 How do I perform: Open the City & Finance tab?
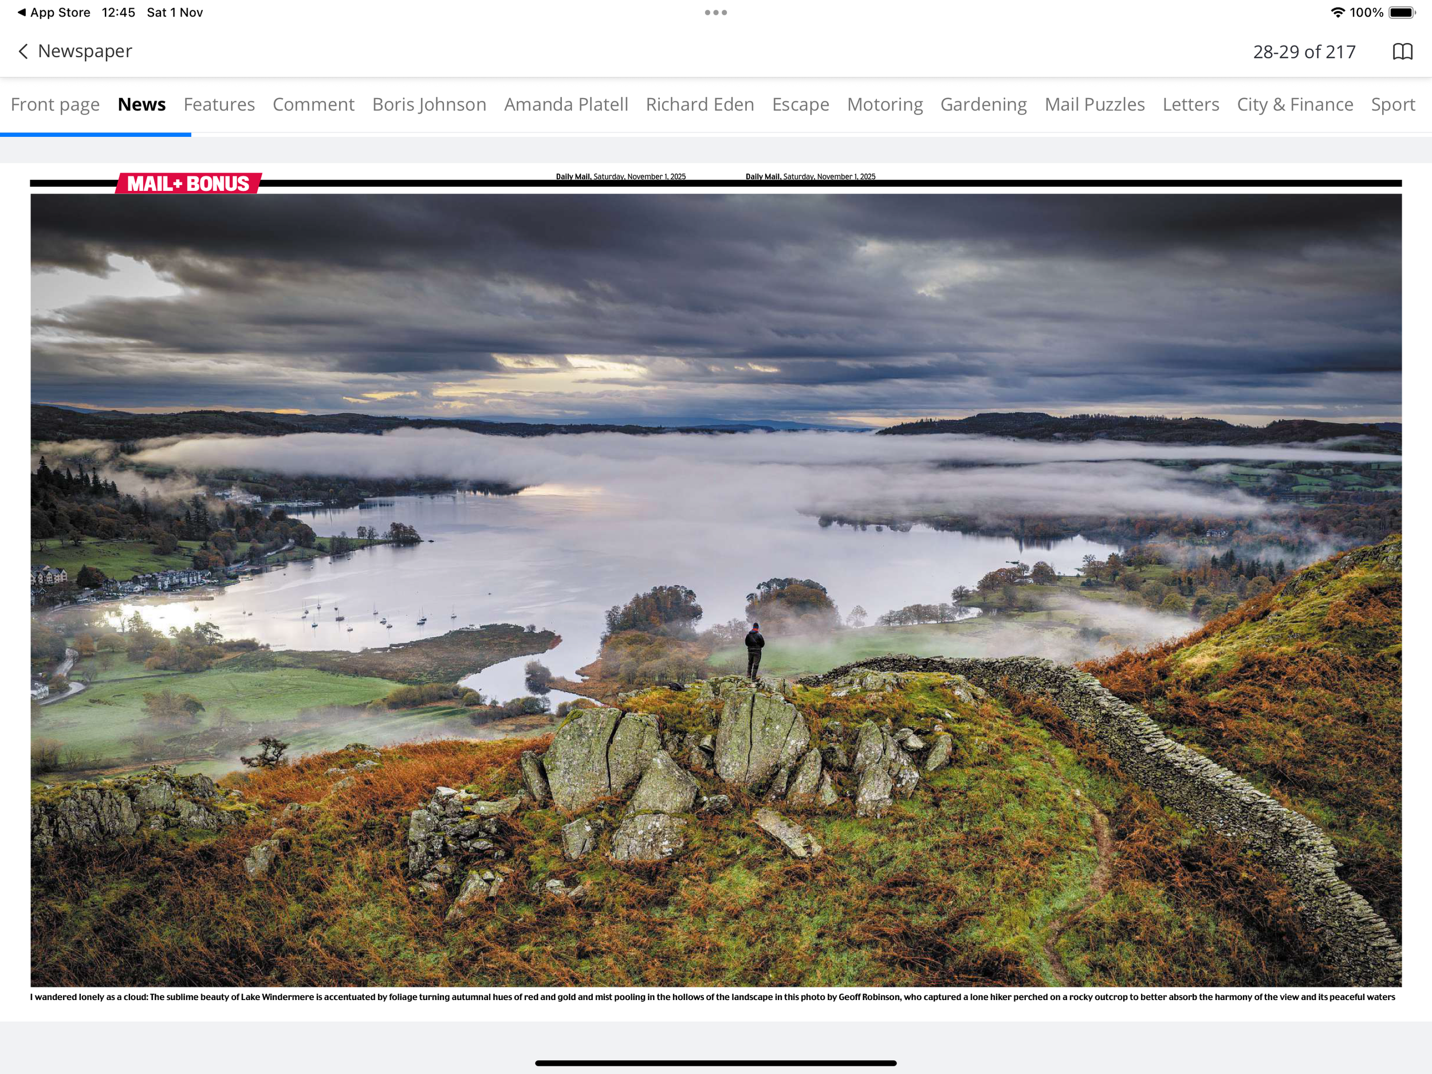point(1295,104)
